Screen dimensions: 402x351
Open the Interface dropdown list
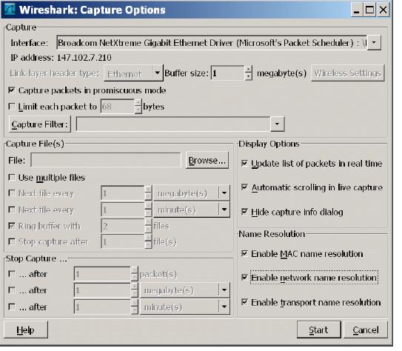pyautogui.click(x=374, y=42)
